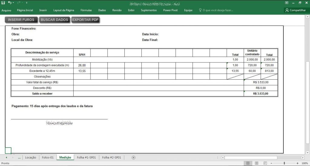Click the 'Pagamento: 15 dias' text line

click(x=52, y=106)
